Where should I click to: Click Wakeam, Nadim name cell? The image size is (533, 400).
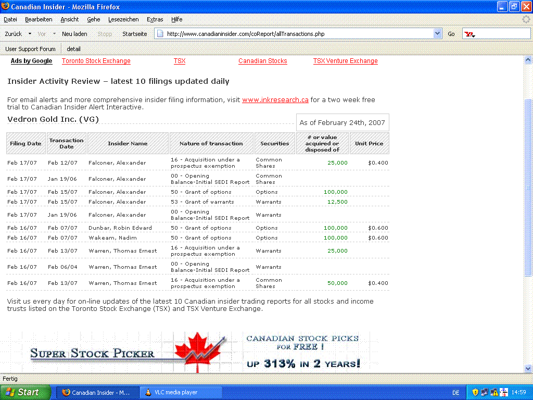pyautogui.click(x=112, y=238)
